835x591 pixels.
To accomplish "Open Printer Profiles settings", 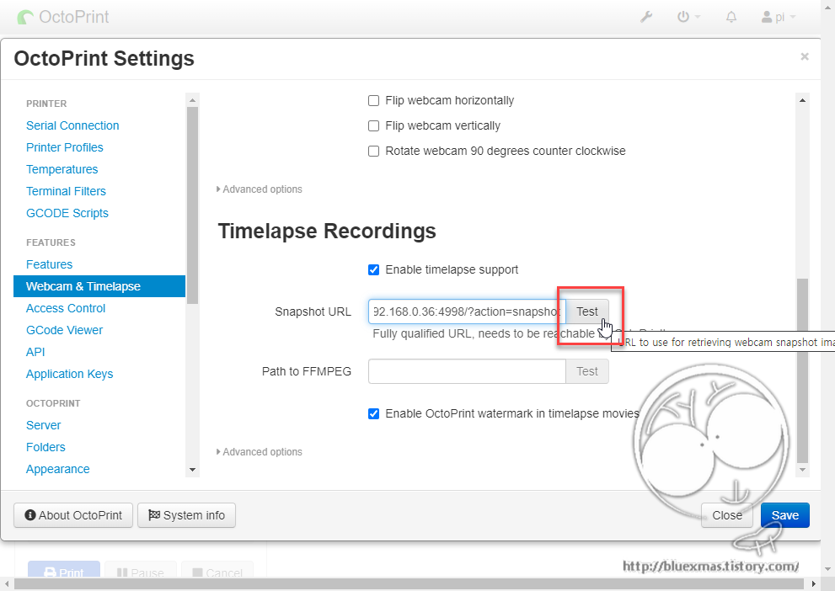I will (x=64, y=147).
